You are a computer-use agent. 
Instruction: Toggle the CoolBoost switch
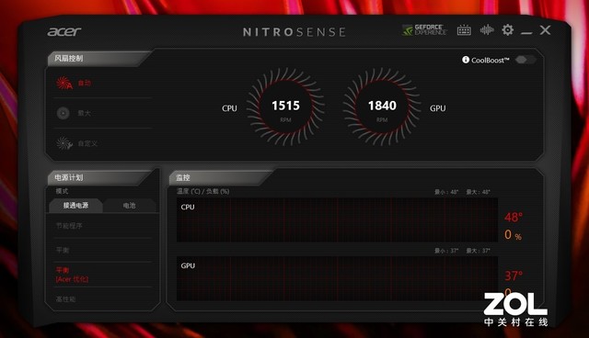[525, 60]
